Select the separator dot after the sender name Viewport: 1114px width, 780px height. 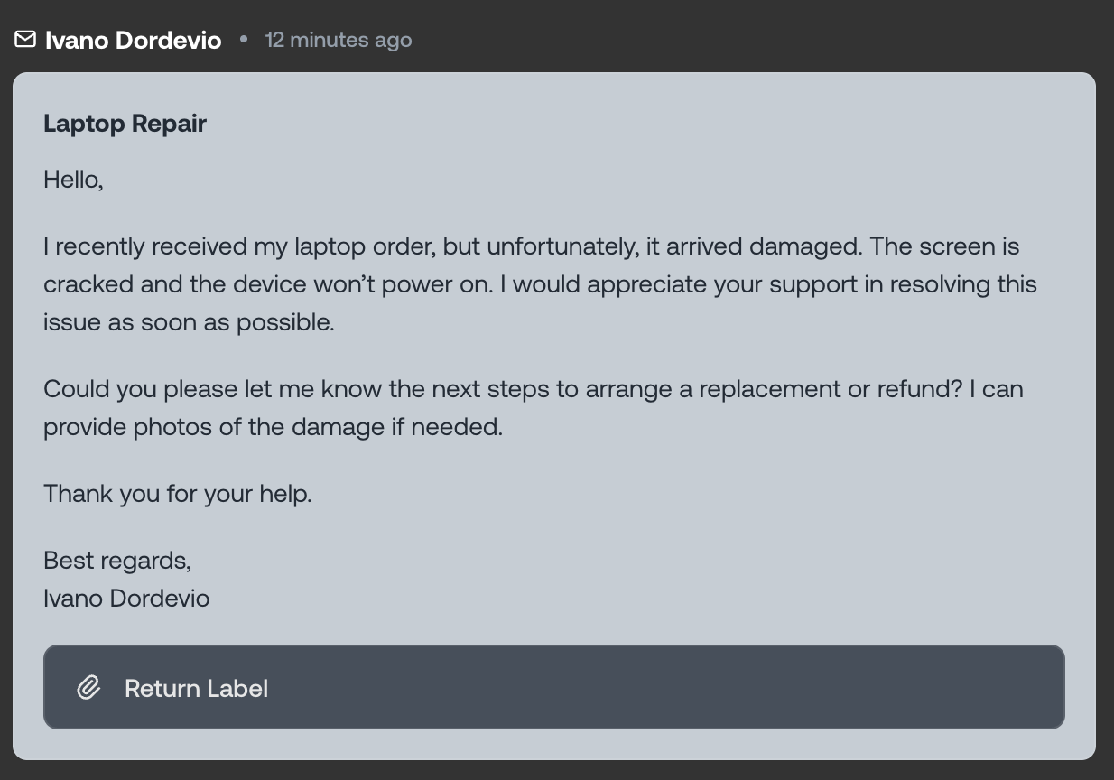242,40
